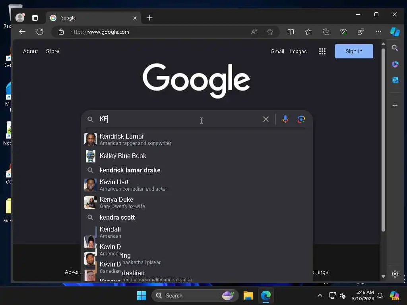The width and height of the screenshot is (407, 305).
Task: Turn on Read aloud icon
Action: pos(254,32)
